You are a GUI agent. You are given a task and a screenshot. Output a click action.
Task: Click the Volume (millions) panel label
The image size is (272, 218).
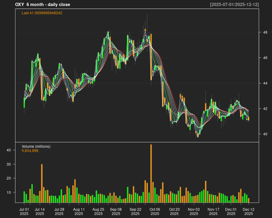37,147
